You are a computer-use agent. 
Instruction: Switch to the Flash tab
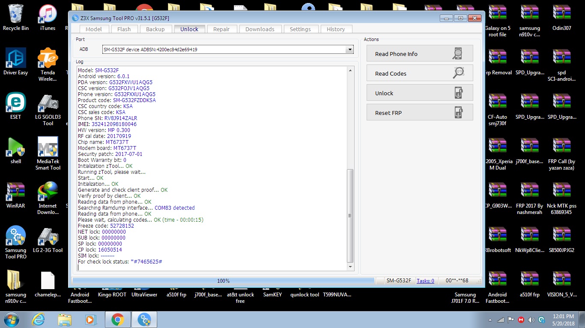pos(124,29)
